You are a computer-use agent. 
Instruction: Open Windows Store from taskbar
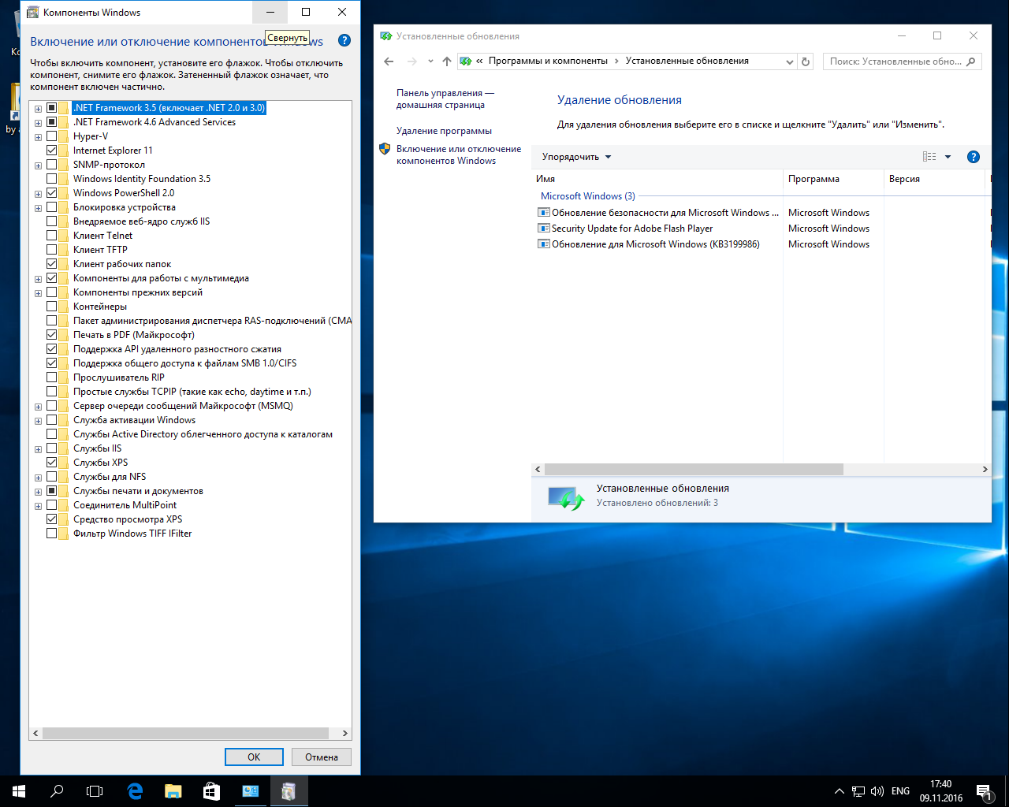(211, 791)
